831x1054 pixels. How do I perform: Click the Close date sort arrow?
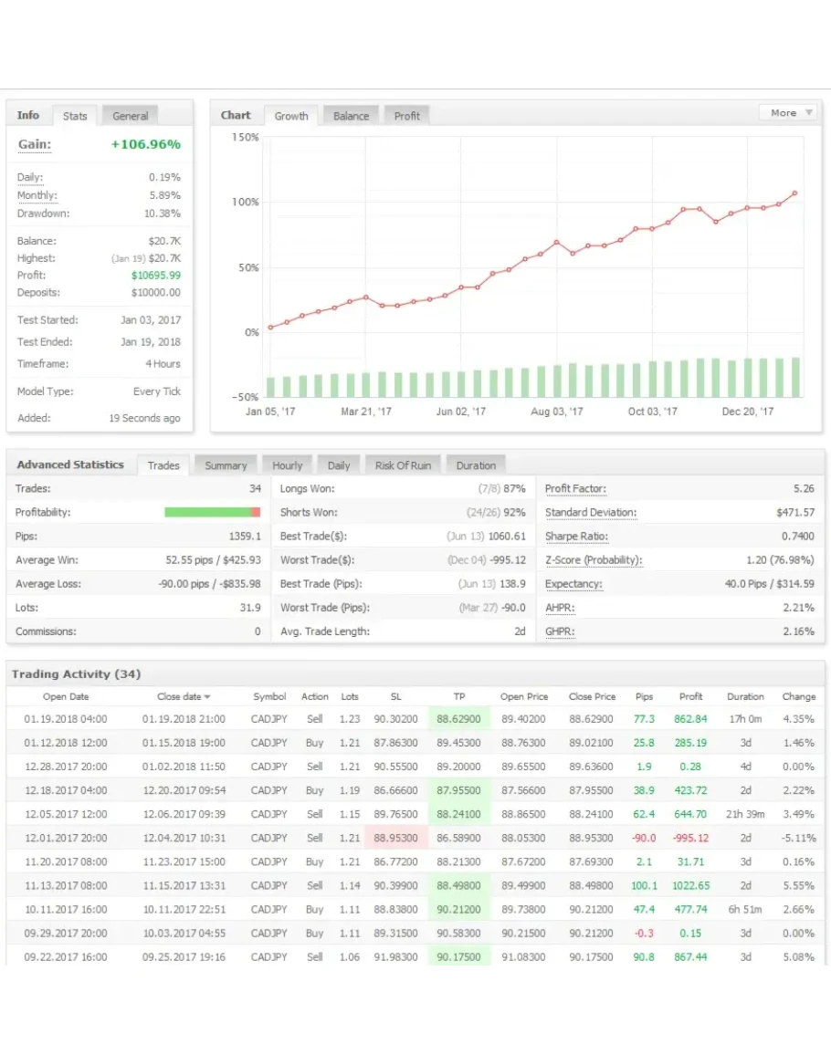click(x=206, y=697)
